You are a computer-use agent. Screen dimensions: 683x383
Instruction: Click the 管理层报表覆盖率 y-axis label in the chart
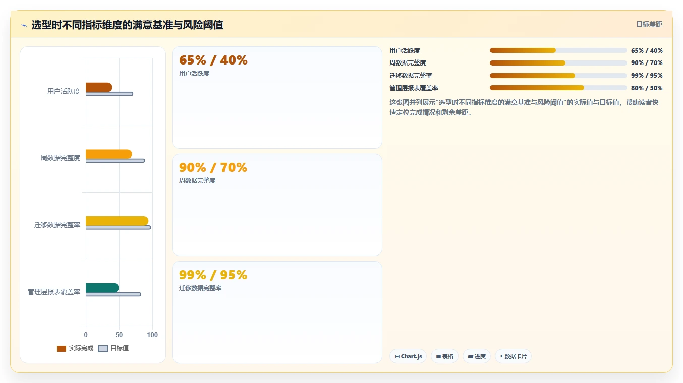pos(54,292)
